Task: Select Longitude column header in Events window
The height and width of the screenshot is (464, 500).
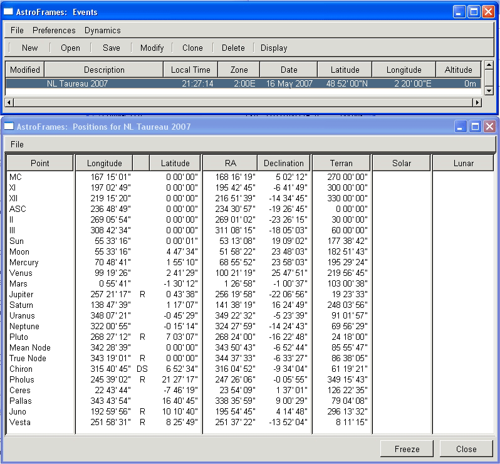Action: [404, 70]
